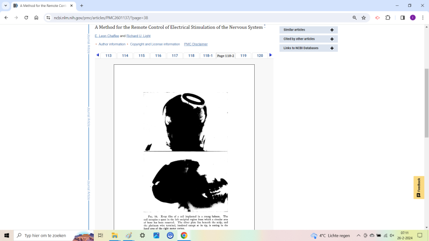429x241 pixels.
Task: Expand the Author information section
Action: coord(112,44)
